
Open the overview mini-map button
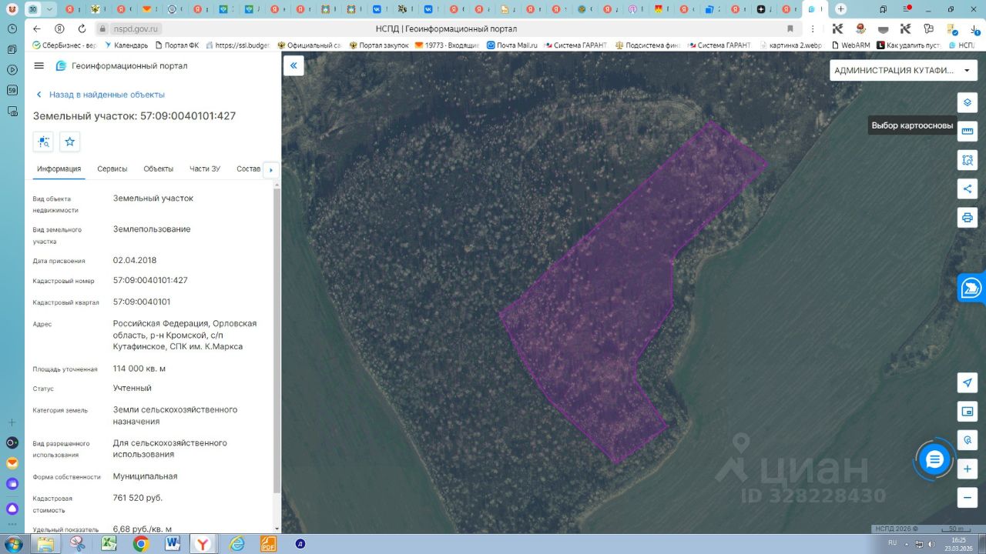tap(968, 412)
